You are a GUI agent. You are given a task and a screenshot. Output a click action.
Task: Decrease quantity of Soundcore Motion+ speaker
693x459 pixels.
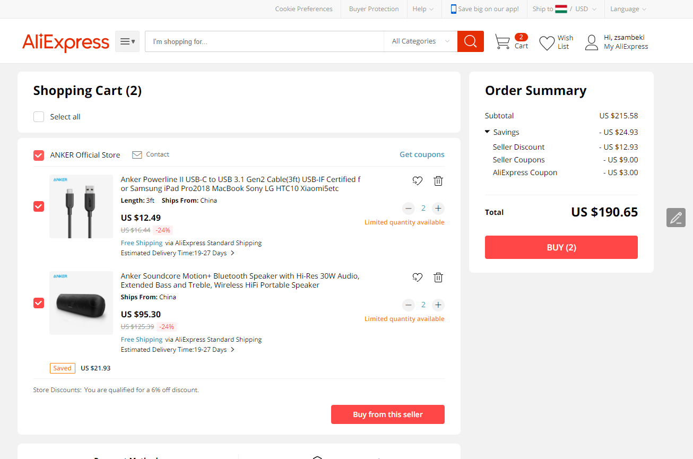tap(409, 305)
